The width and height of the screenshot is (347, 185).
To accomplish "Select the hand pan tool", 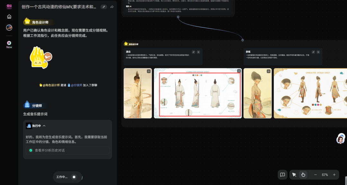I will pos(303,175).
